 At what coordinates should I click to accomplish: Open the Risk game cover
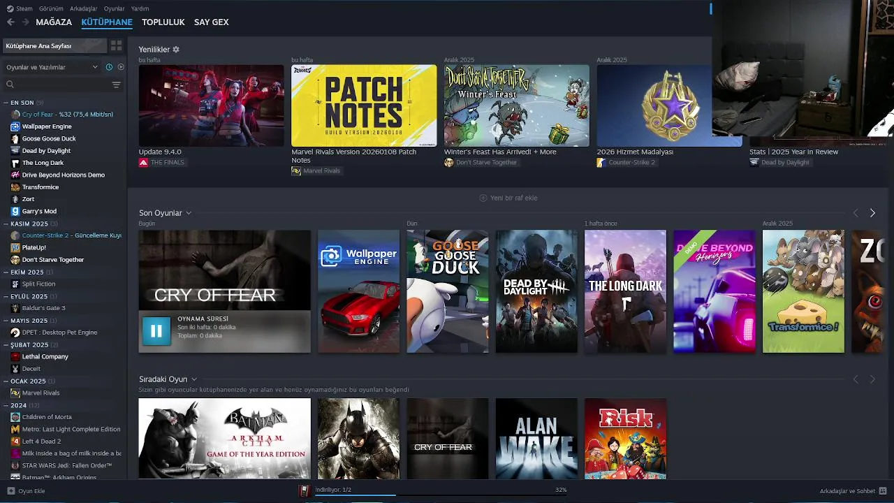(x=625, y=439)
